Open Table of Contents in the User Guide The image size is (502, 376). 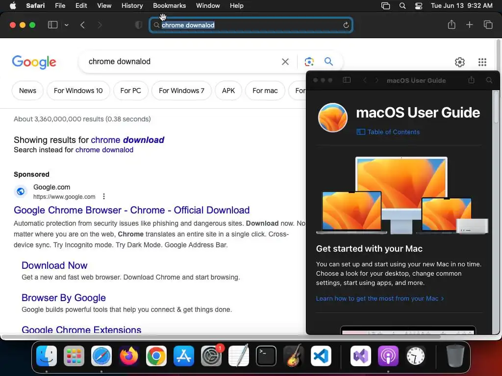(388, 132)
